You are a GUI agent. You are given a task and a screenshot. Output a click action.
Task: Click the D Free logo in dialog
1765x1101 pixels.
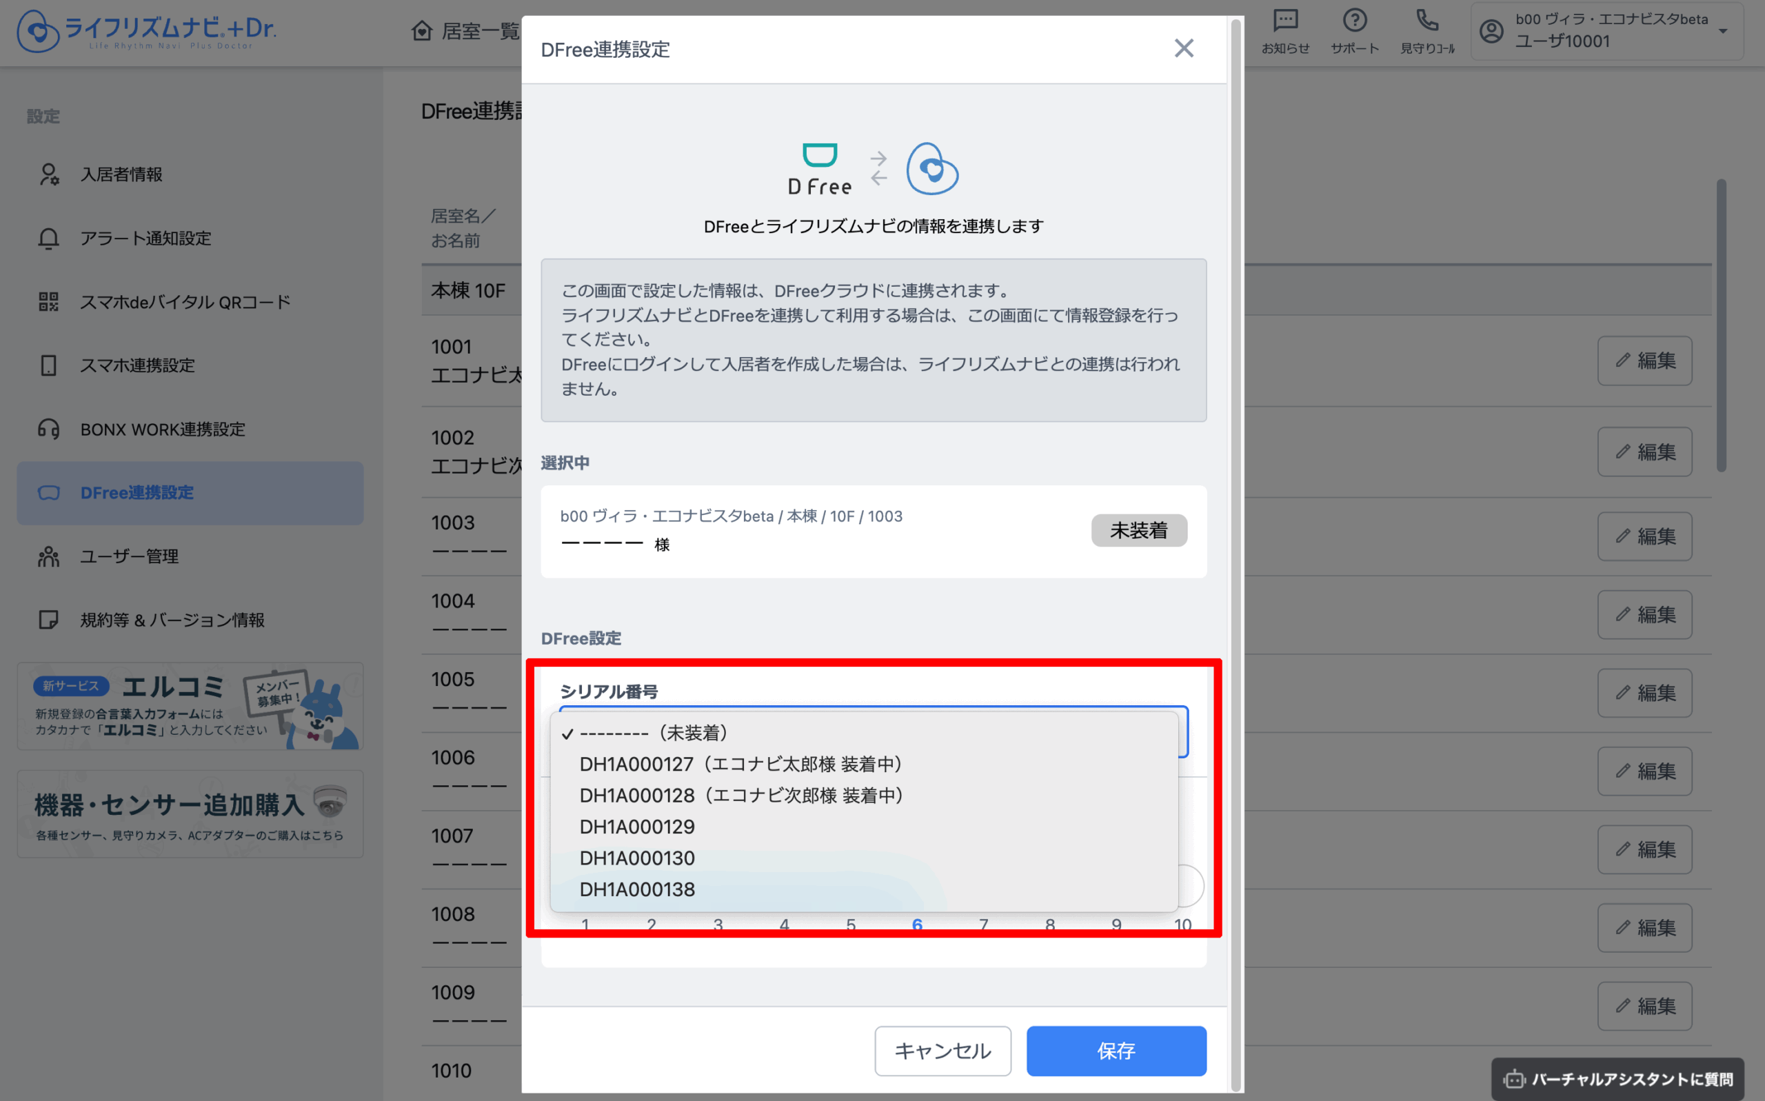click(x=820, y=170)
